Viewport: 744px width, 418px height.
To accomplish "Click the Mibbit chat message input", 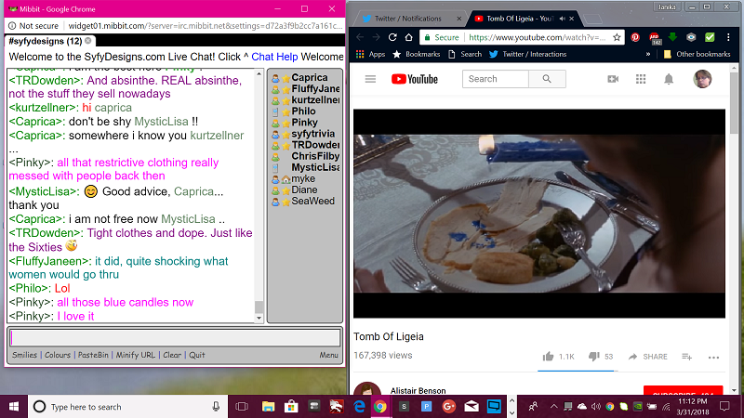I will (x=175, y=337).
